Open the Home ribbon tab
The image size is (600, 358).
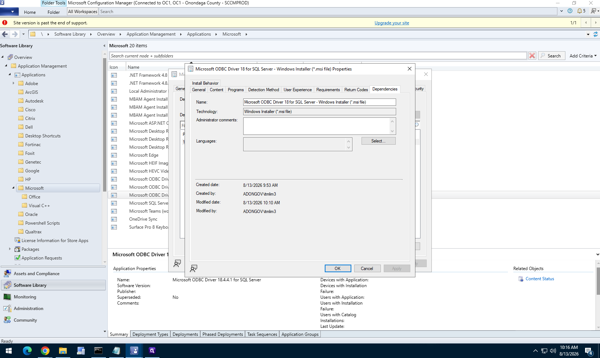coord(30,12)
